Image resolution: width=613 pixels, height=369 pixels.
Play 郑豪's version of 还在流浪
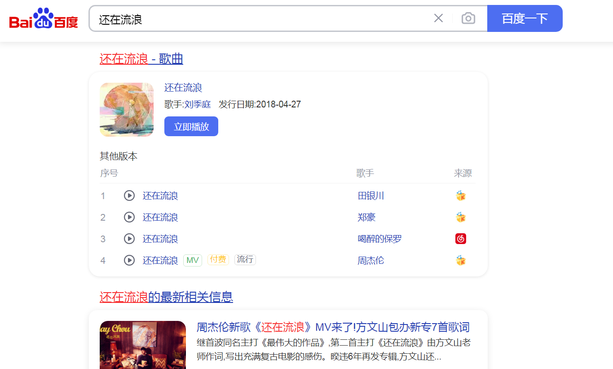click(x=129, y=217)
